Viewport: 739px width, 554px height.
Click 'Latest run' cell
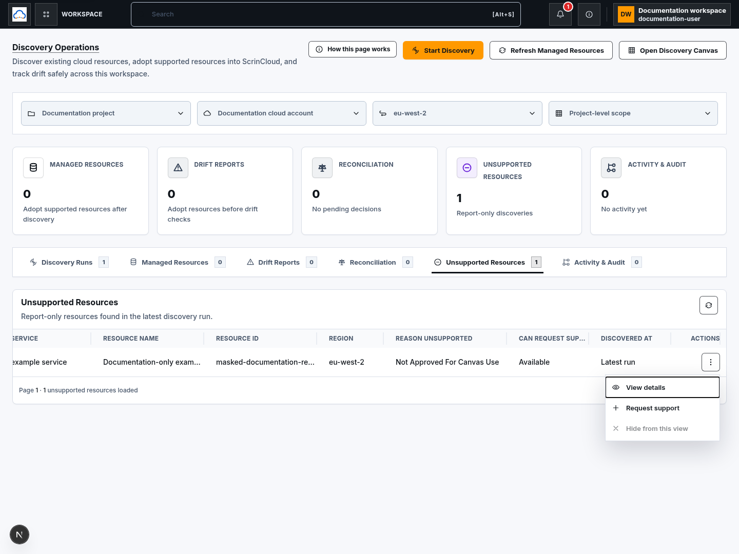(x=618, y=362)
